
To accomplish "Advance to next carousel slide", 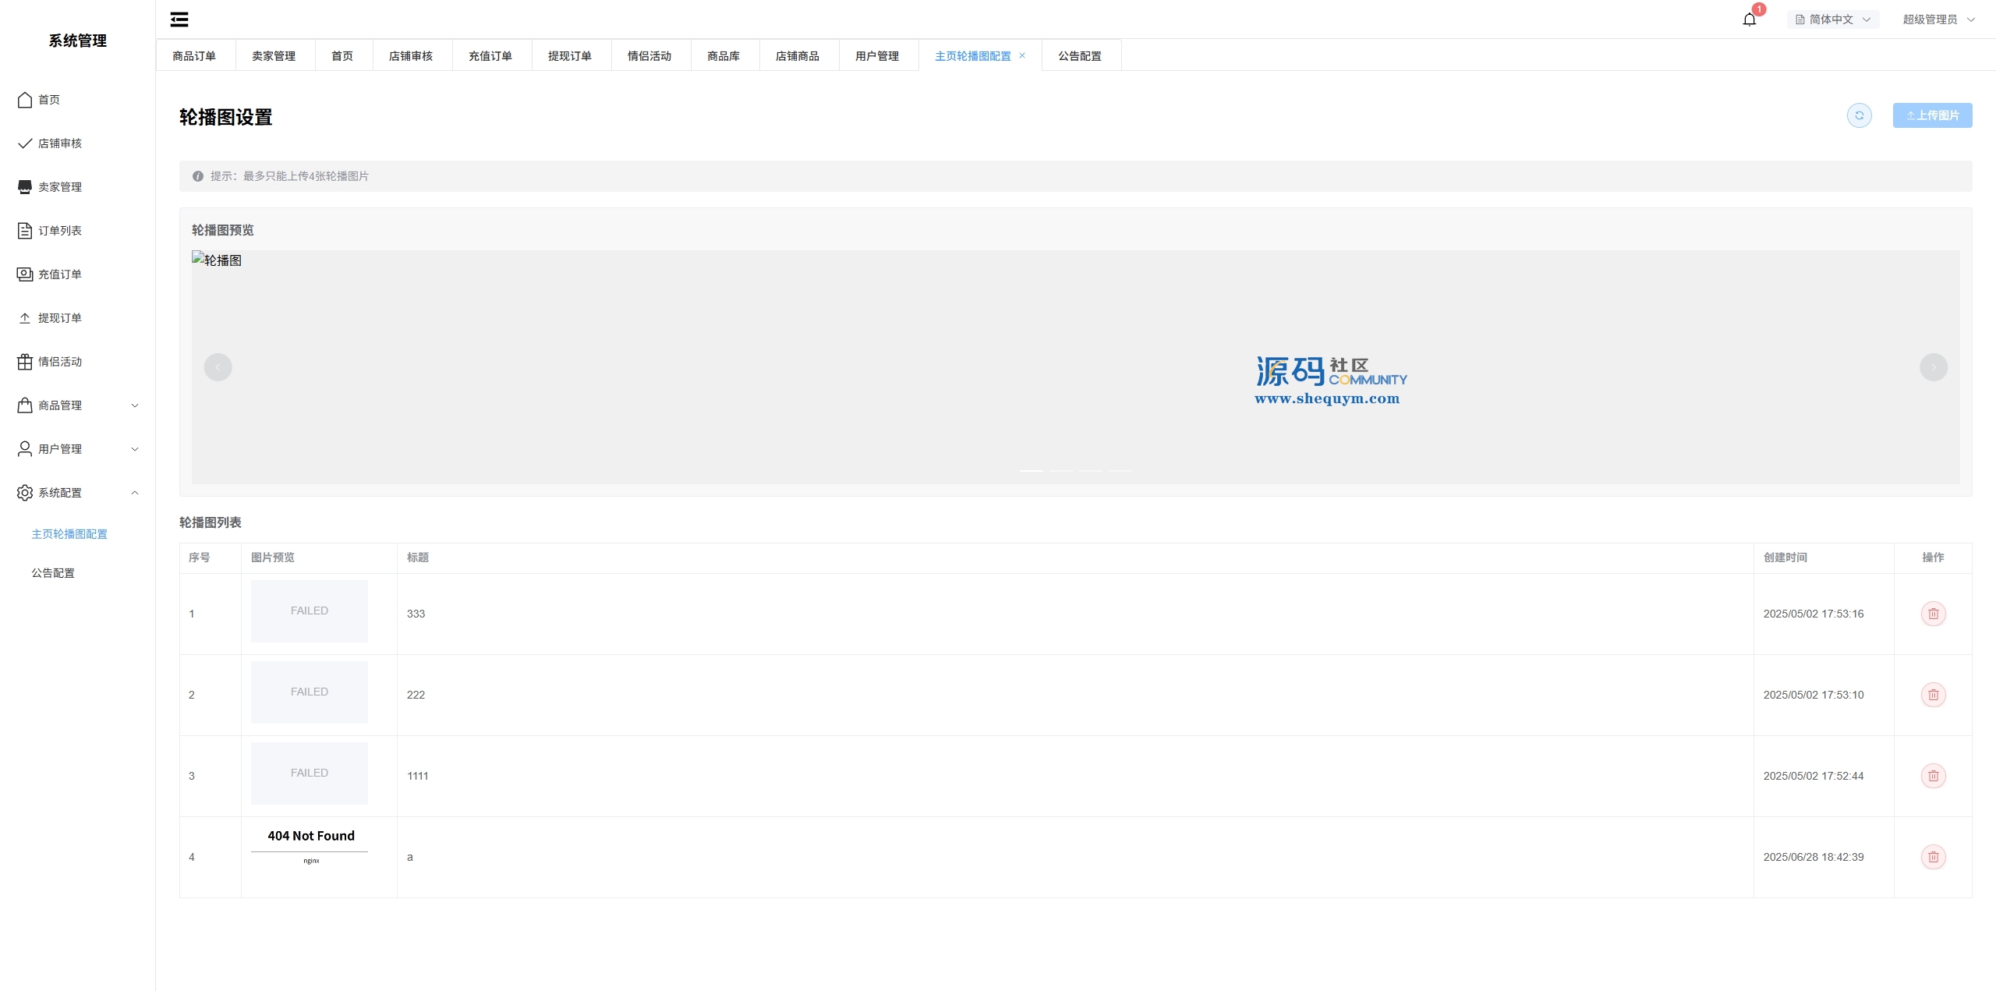I will 1933,367.
